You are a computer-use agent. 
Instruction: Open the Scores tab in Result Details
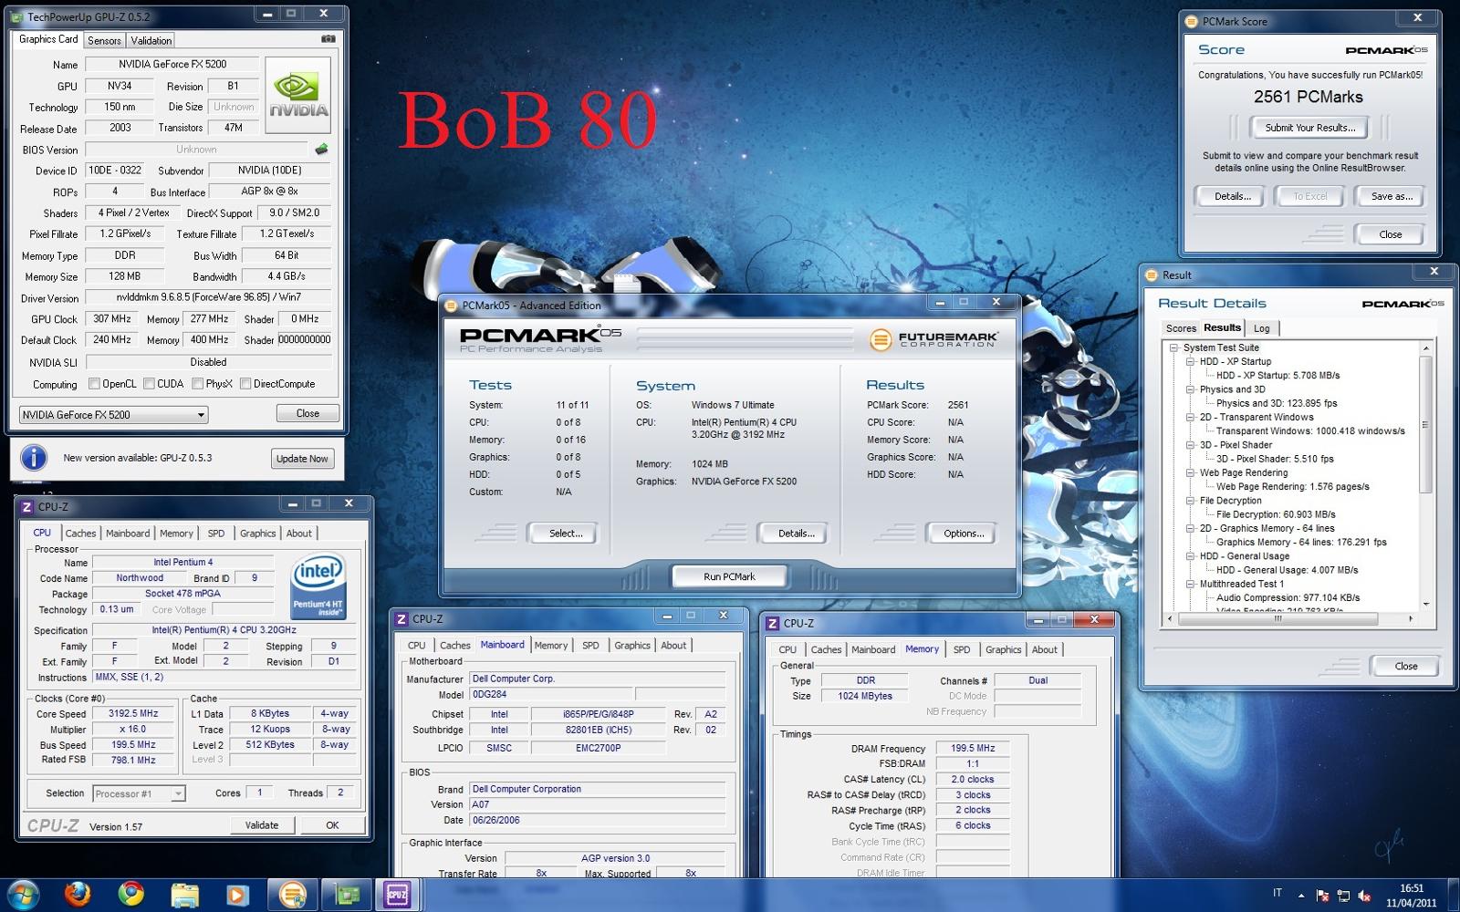click(x=1181, y=328)
